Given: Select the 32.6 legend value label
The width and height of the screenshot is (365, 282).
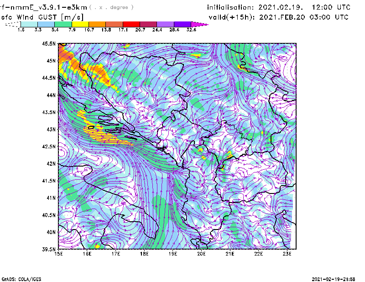Looking at the screenshot, I should (x=191, y=30).
